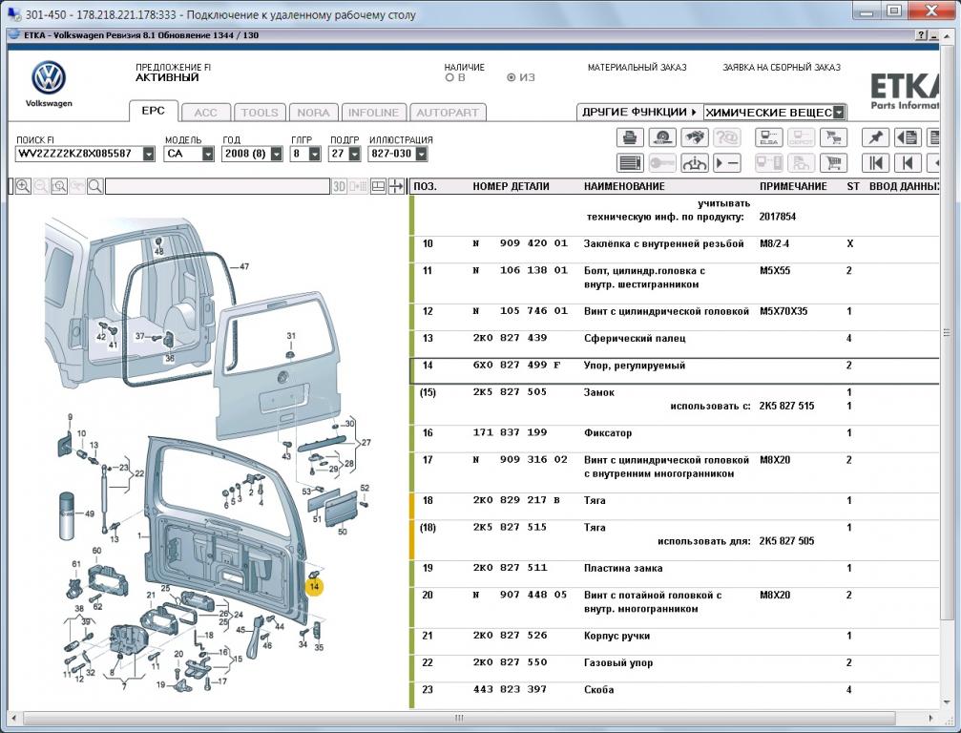Open the NORA tab
The width and height of the screenshot is (961, 733).
click(313, 113)
